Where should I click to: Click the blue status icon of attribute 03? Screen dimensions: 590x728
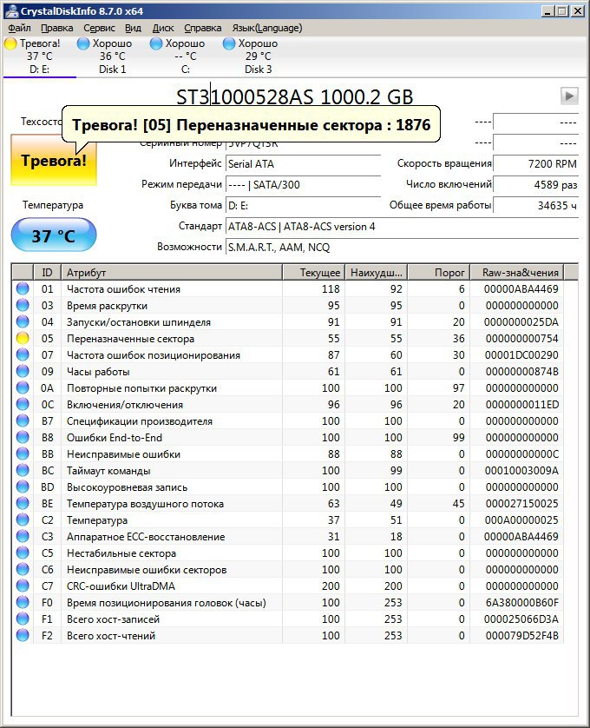tap(23, 306)
